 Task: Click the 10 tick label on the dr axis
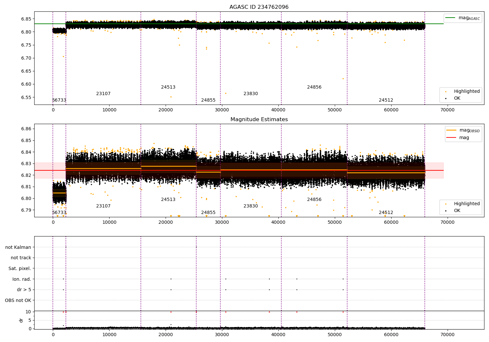click(x=28, y=312)
